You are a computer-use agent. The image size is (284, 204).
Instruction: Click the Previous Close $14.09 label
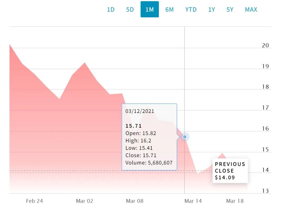click(230, 171)
